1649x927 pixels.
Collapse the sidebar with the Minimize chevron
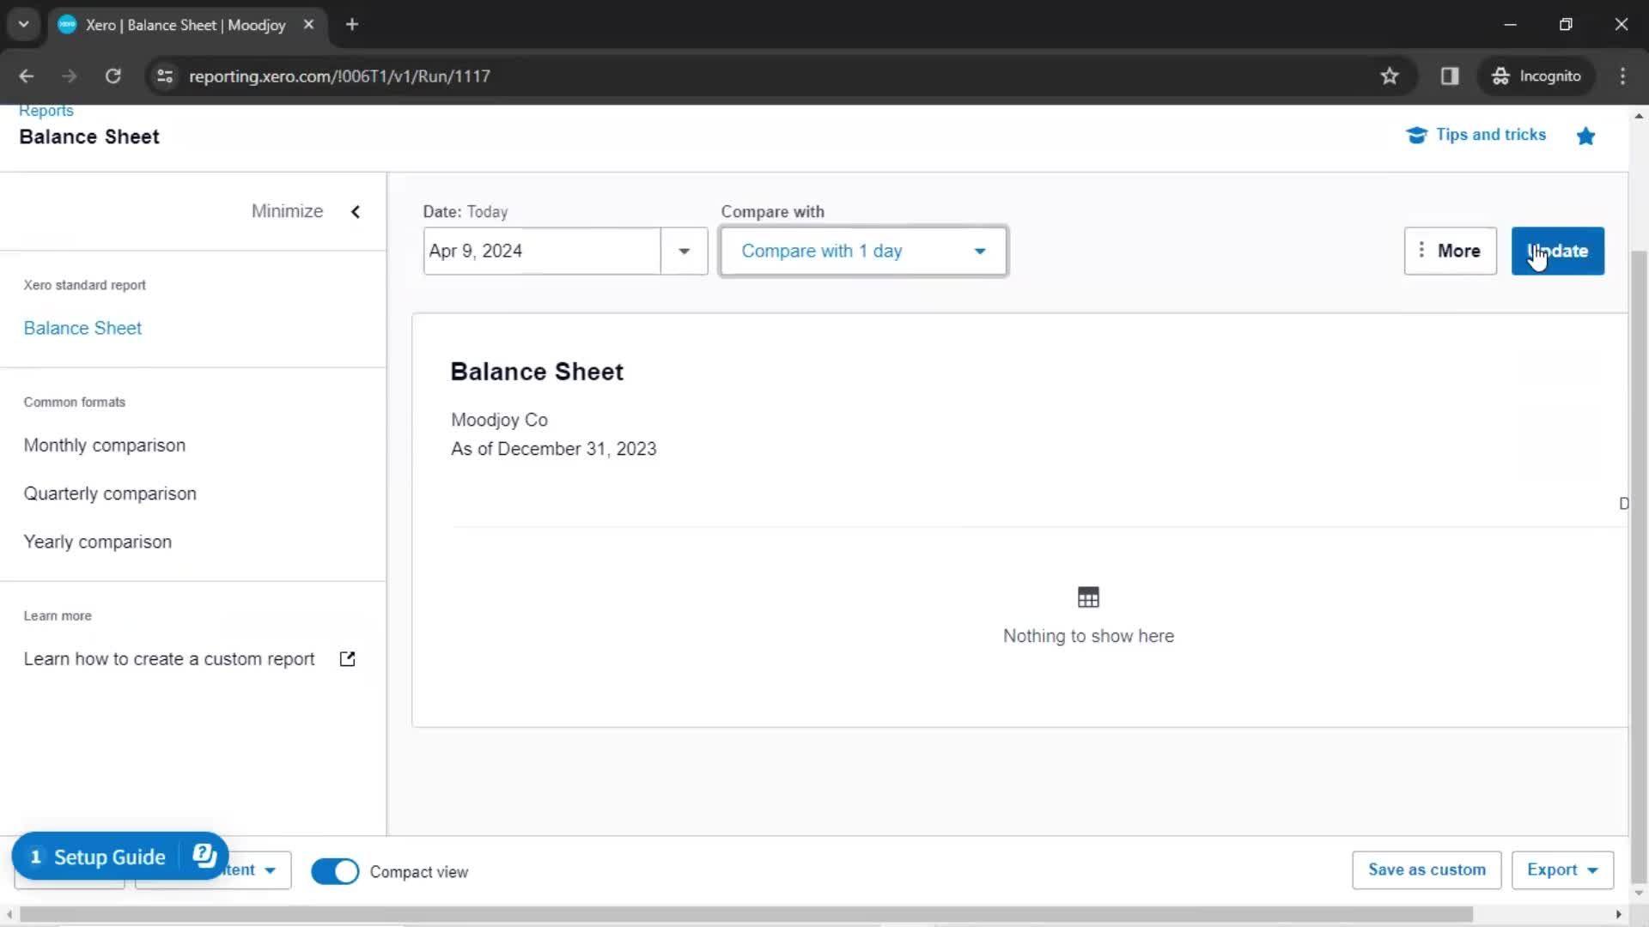(356, 212)
